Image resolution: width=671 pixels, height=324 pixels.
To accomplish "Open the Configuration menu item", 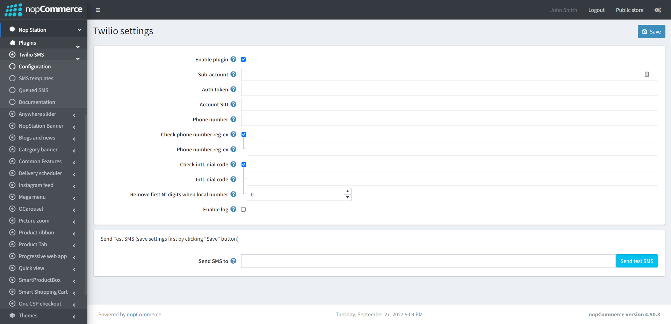I will point(44,66).
